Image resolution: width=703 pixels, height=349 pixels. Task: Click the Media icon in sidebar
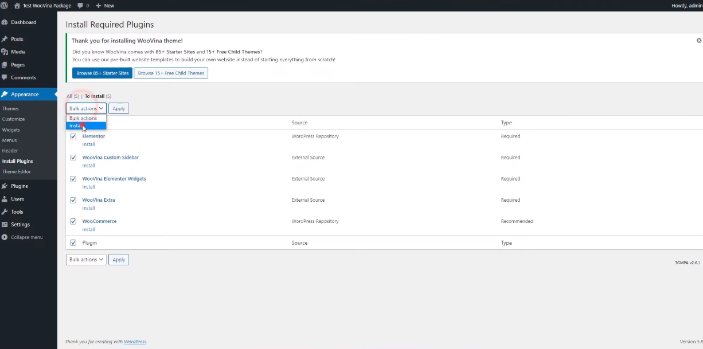tap(5, 52)
